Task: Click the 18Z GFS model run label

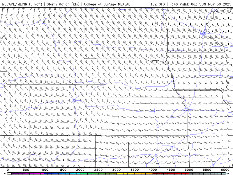Action: (x=158, y=4)
